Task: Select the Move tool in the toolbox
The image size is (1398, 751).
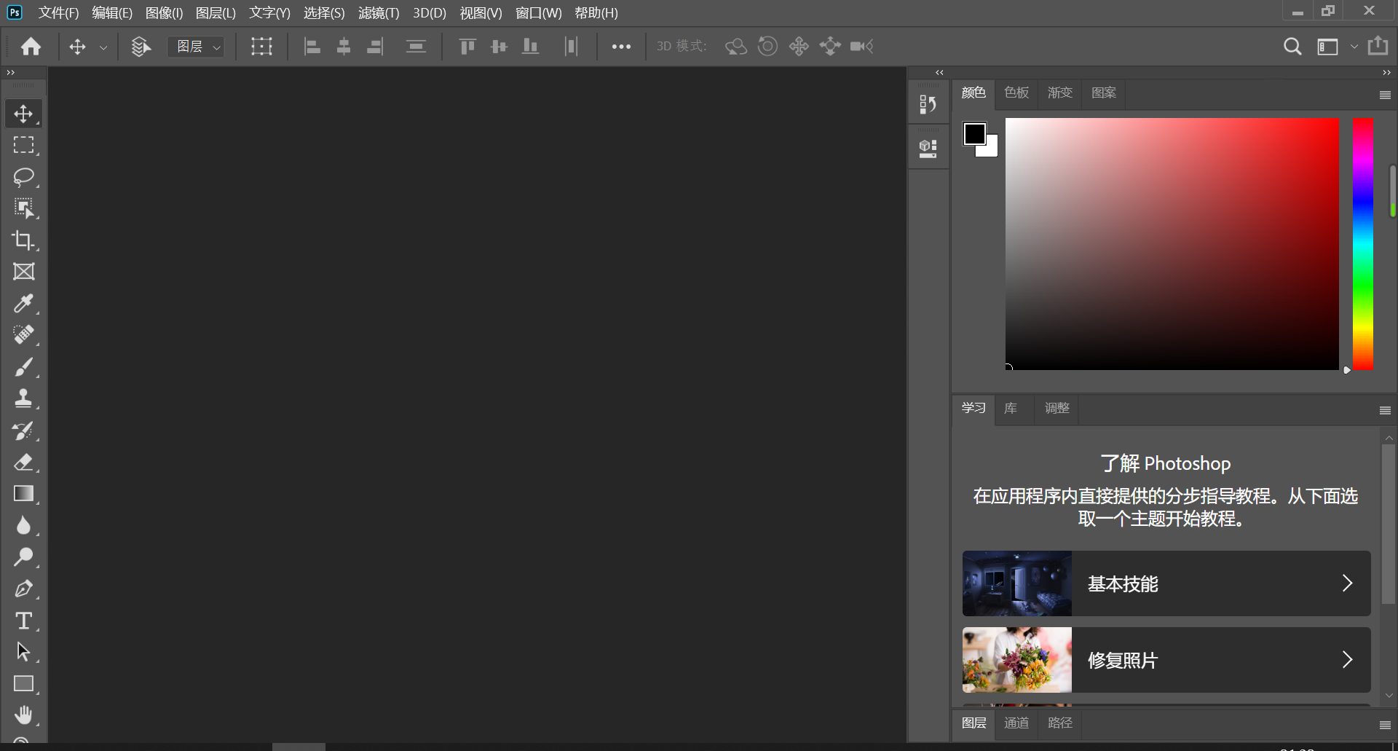Action: 23,114
